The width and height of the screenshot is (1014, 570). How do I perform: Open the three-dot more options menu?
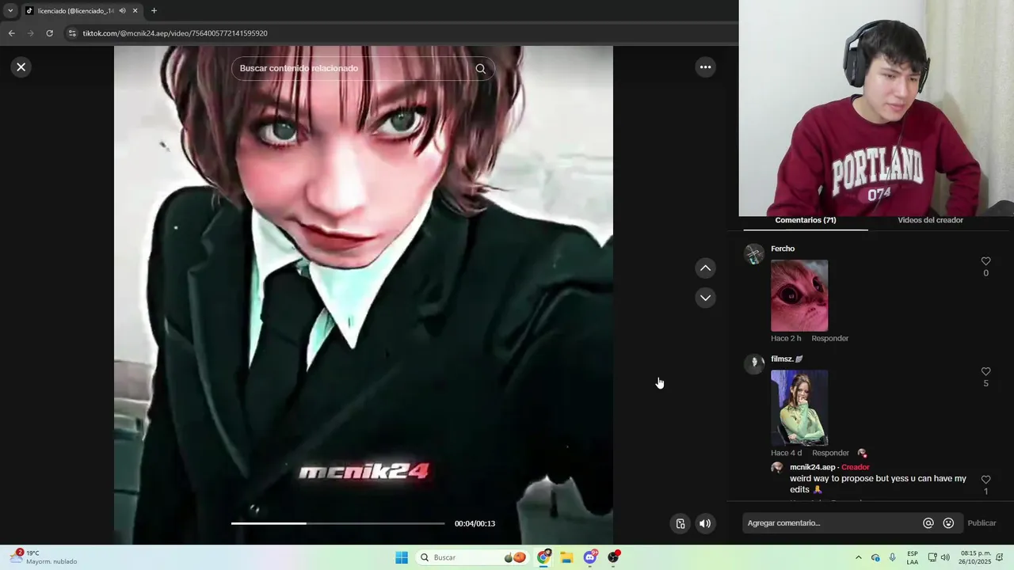pos(705,67)
